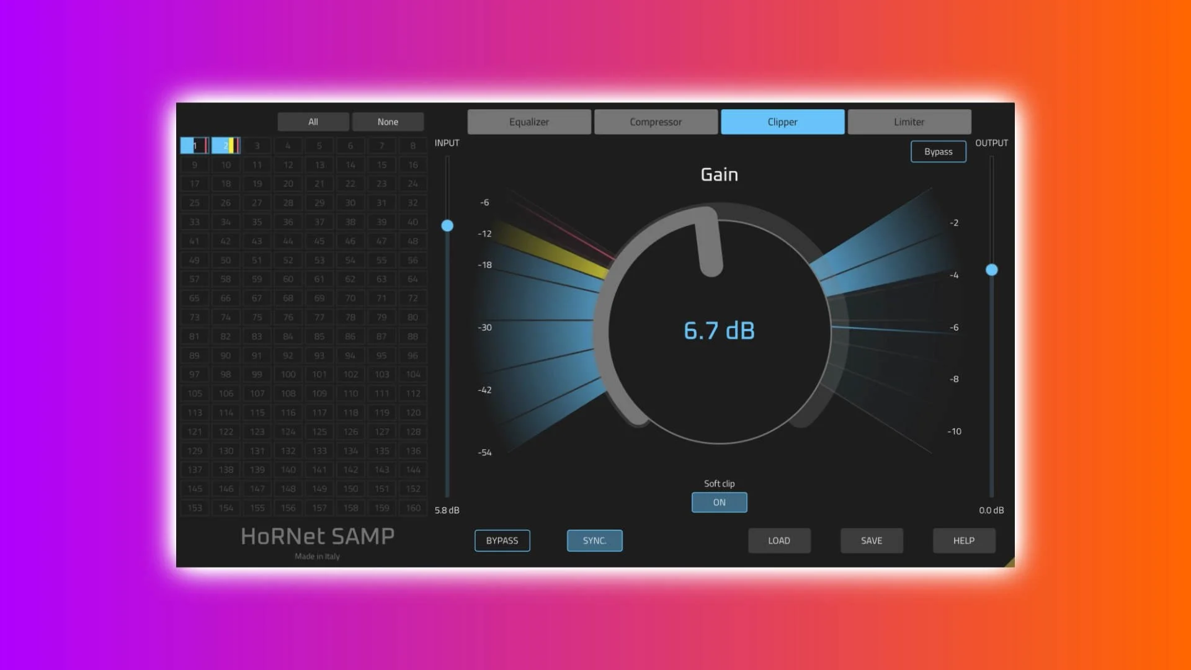1191x670 pixels.
Task: Toggle the Clipper module Bypass button
Action: 938,152
